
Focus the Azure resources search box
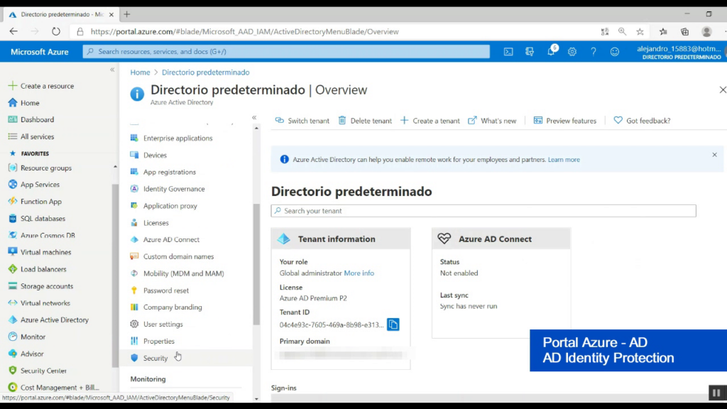click(x=286, y=51)
